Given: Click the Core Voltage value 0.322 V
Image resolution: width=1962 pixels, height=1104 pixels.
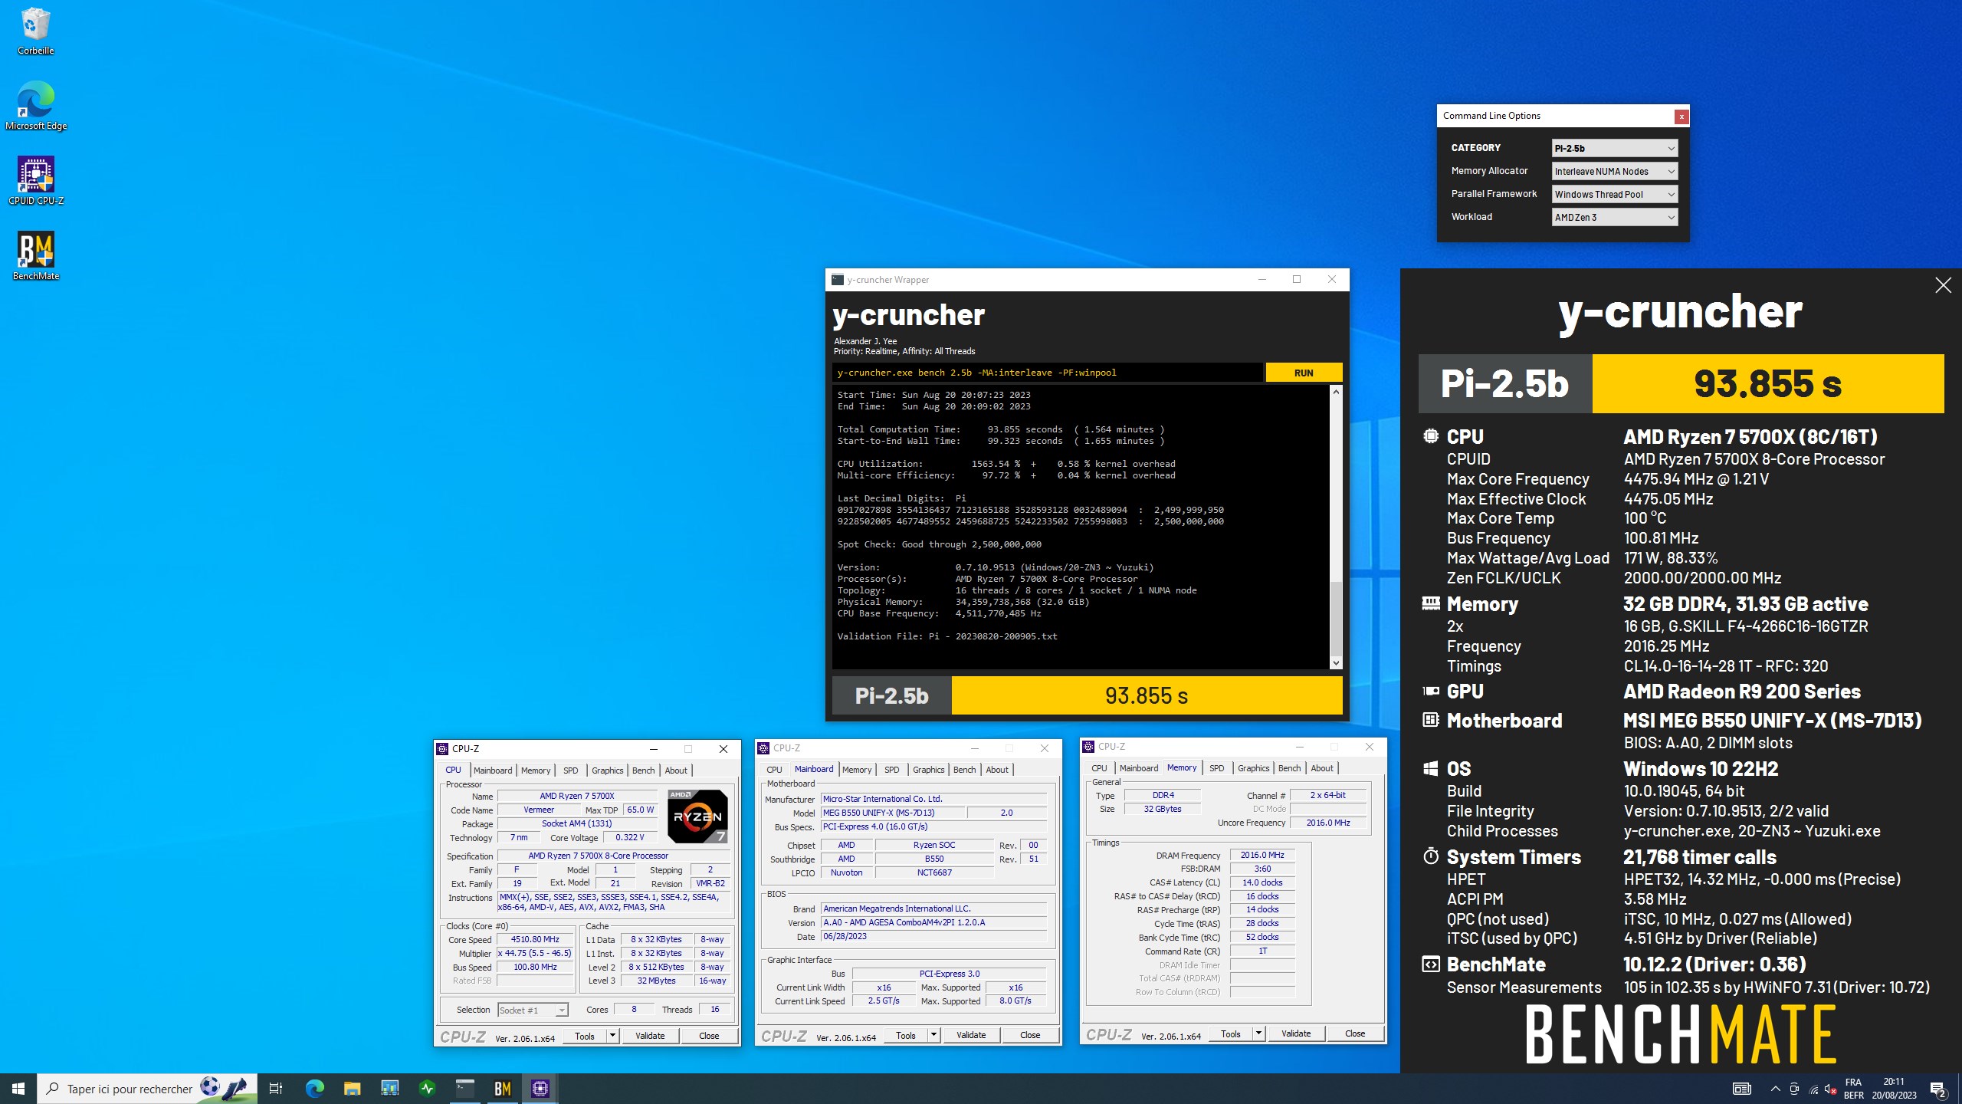Looking at the screenshot, I should point(629,838).
